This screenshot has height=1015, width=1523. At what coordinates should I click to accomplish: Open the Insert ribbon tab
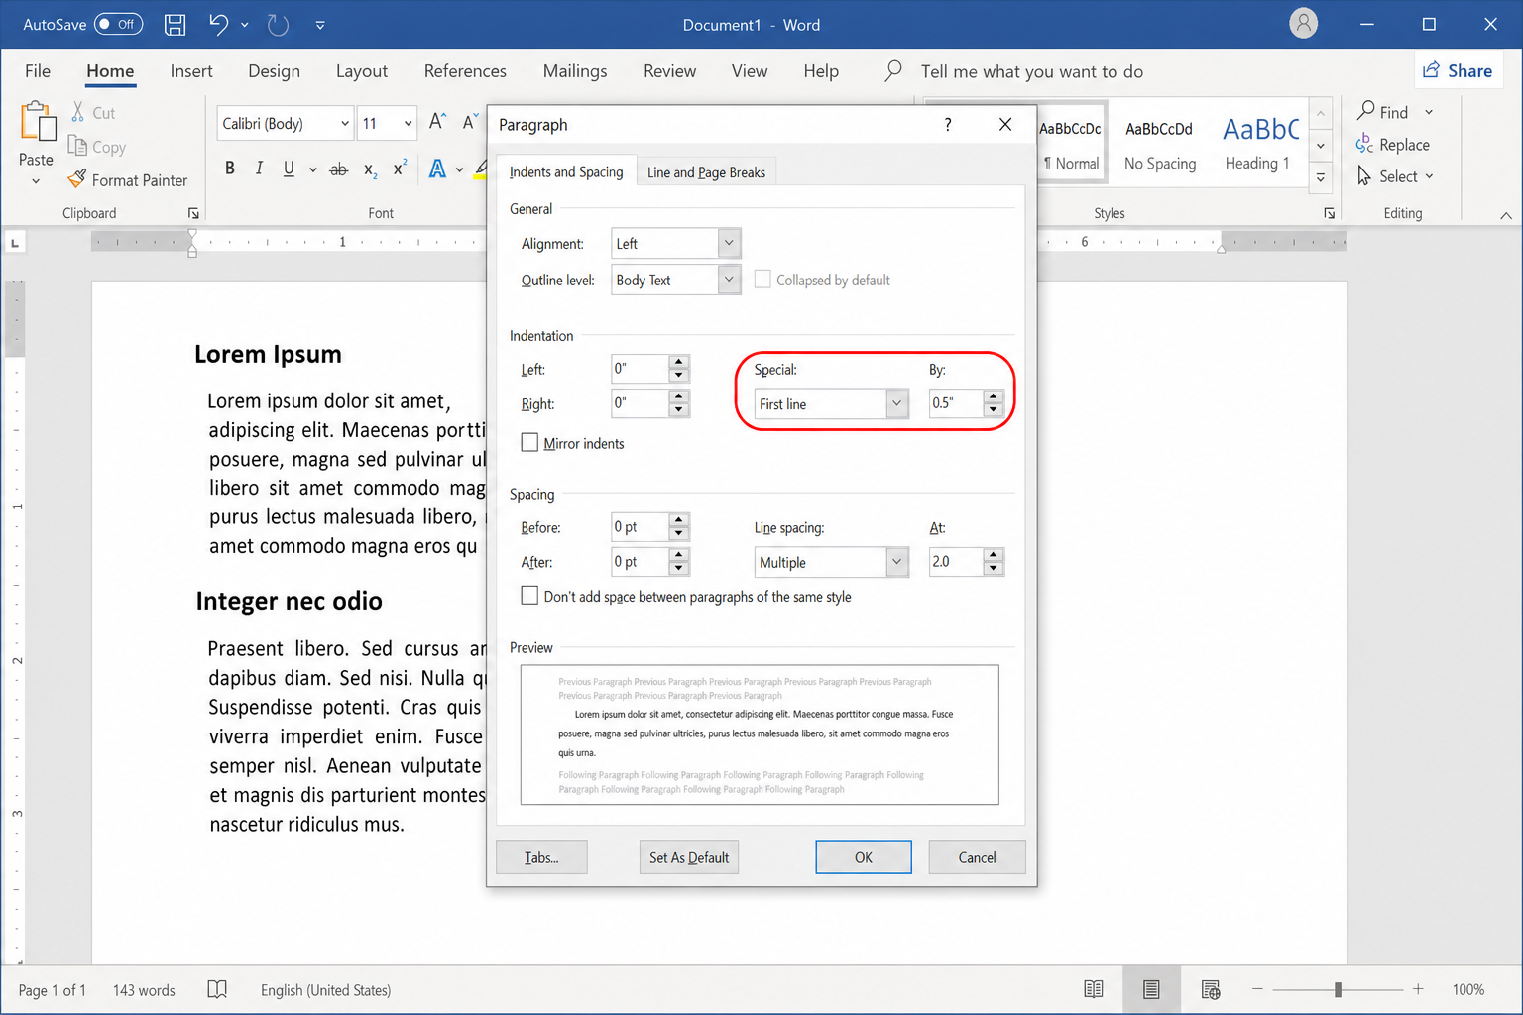(x=191, y=71)
